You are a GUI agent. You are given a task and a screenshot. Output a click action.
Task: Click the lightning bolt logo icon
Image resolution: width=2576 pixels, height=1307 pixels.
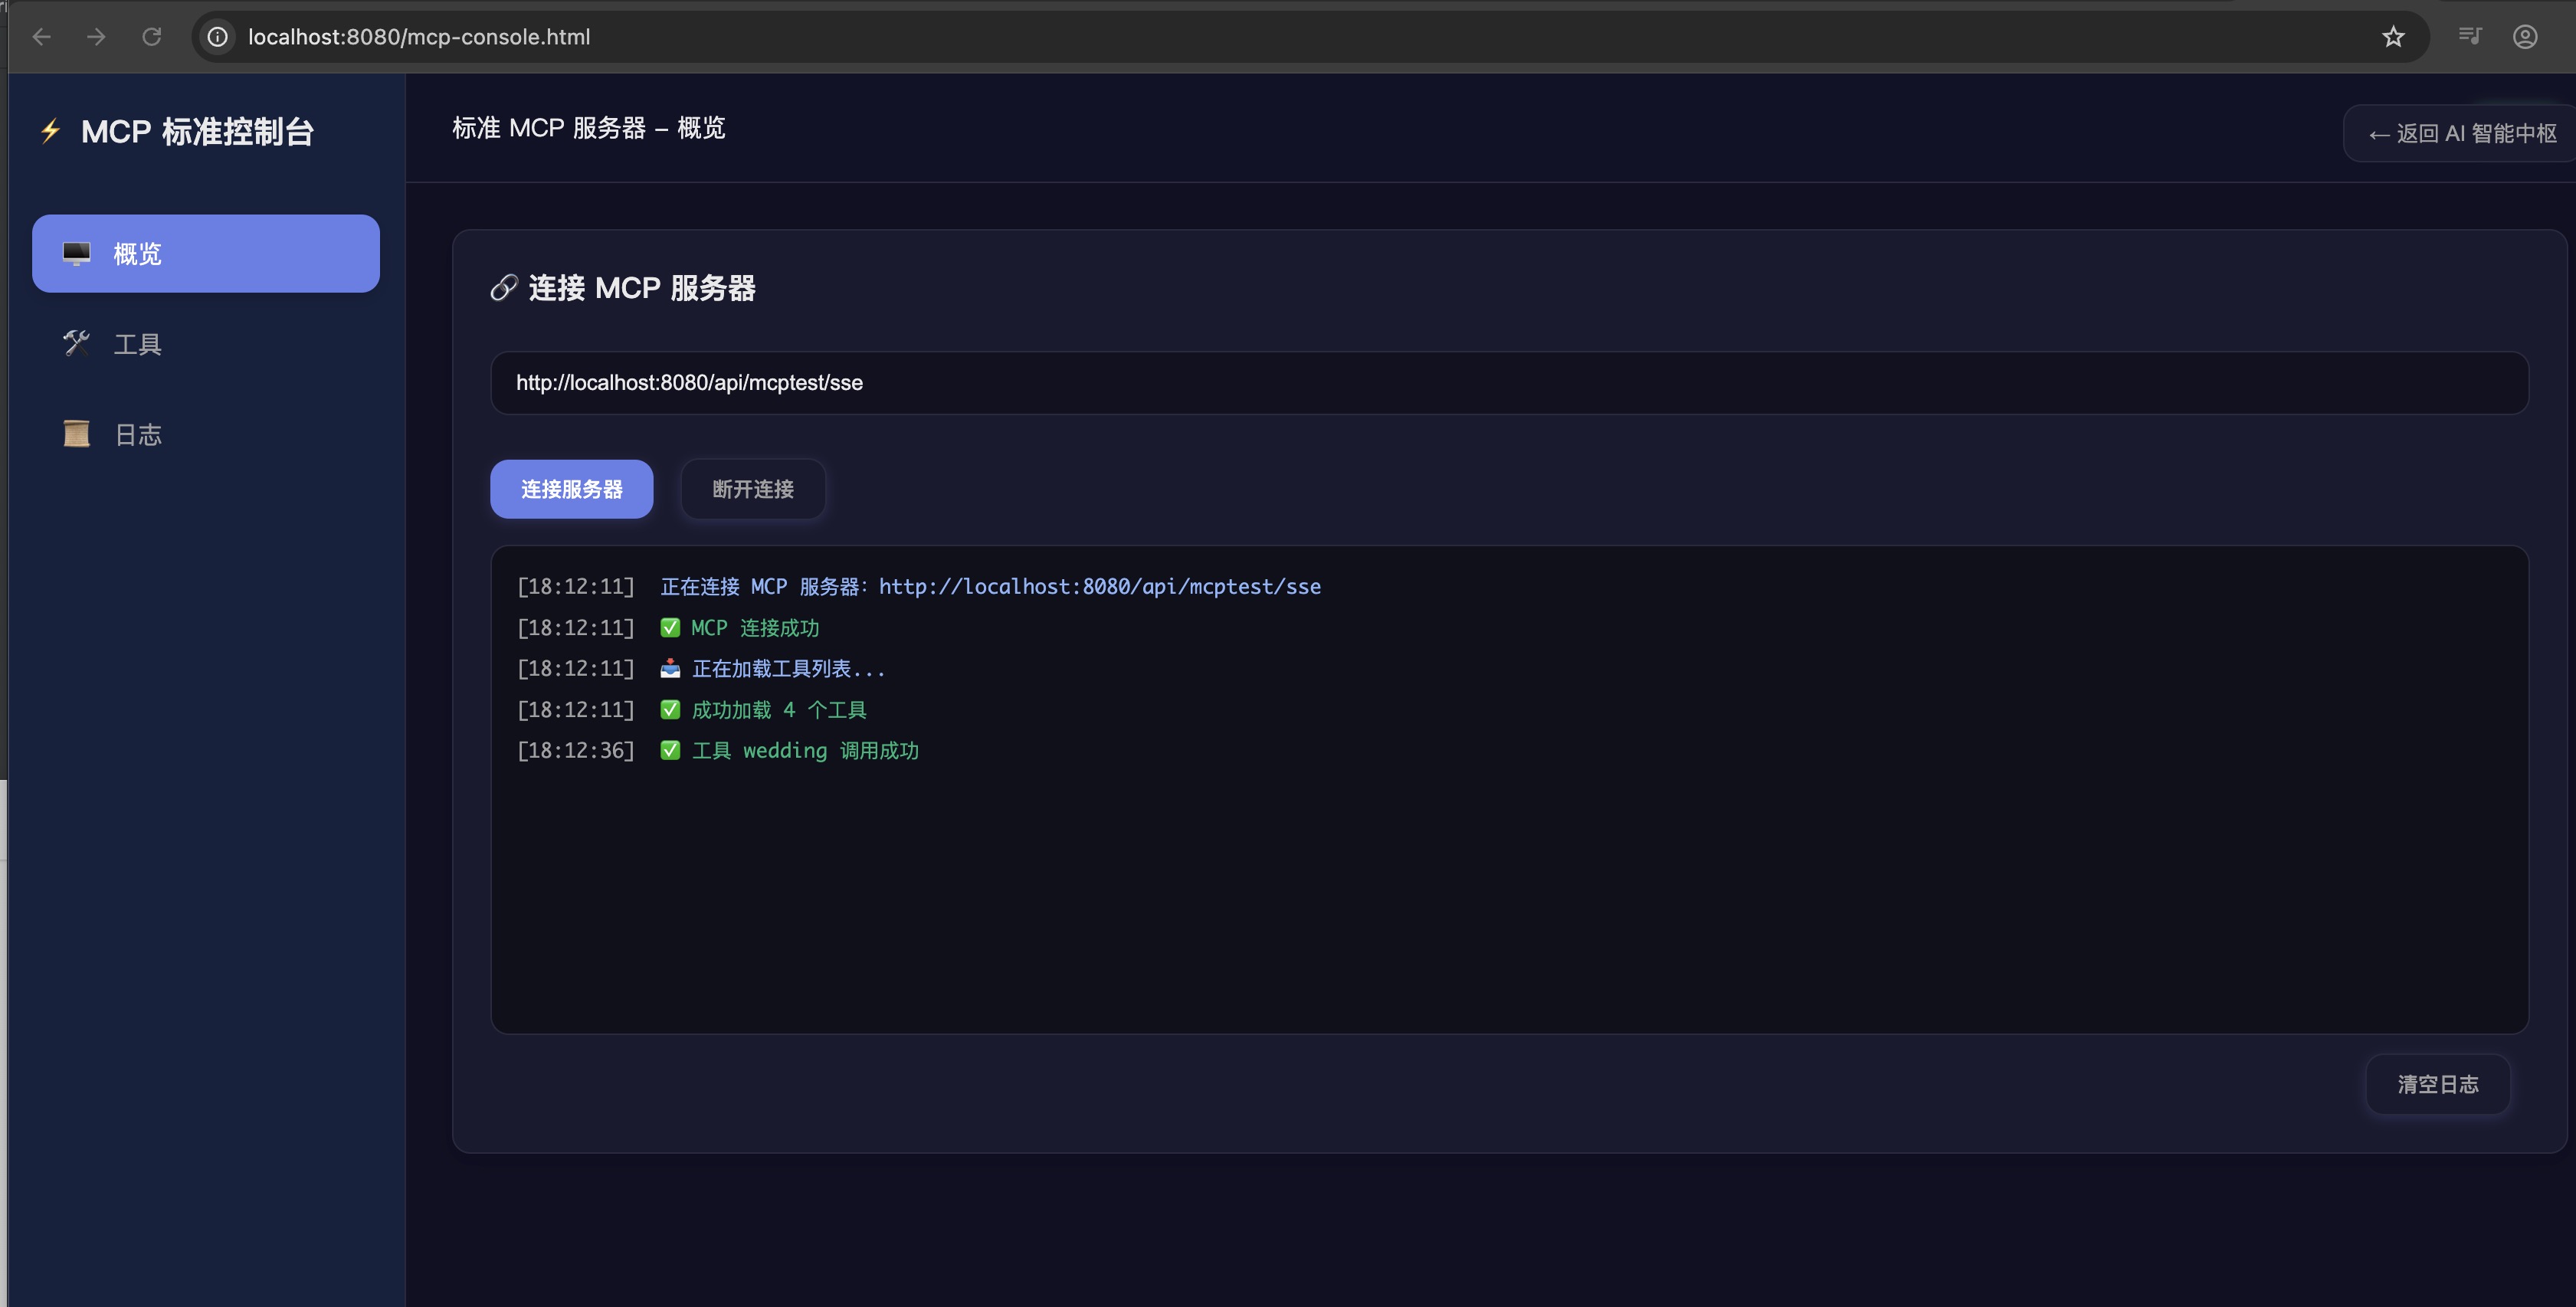[50, 131]
